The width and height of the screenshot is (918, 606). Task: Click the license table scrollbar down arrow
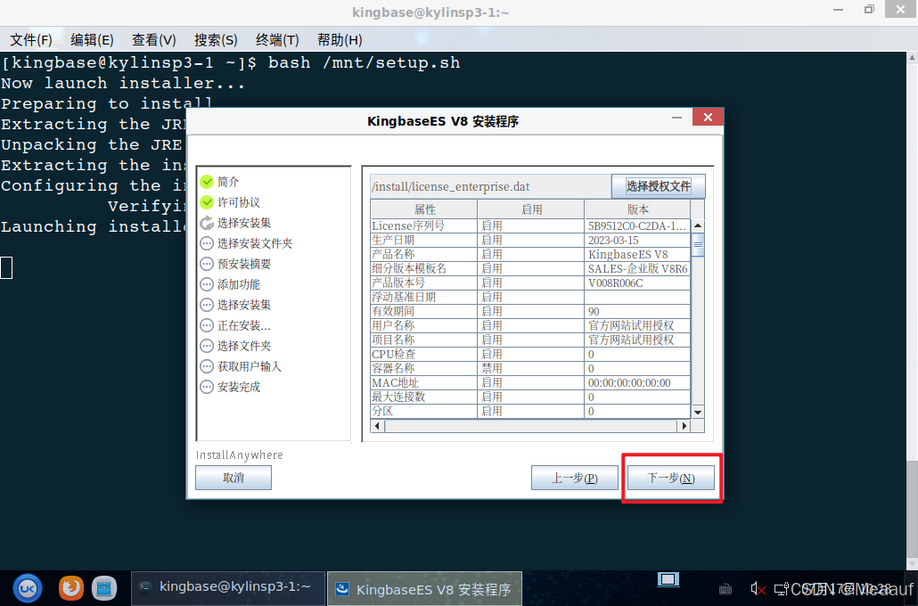(x=697, y=413)
